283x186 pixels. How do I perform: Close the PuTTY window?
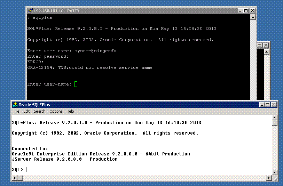click(252, 11)
